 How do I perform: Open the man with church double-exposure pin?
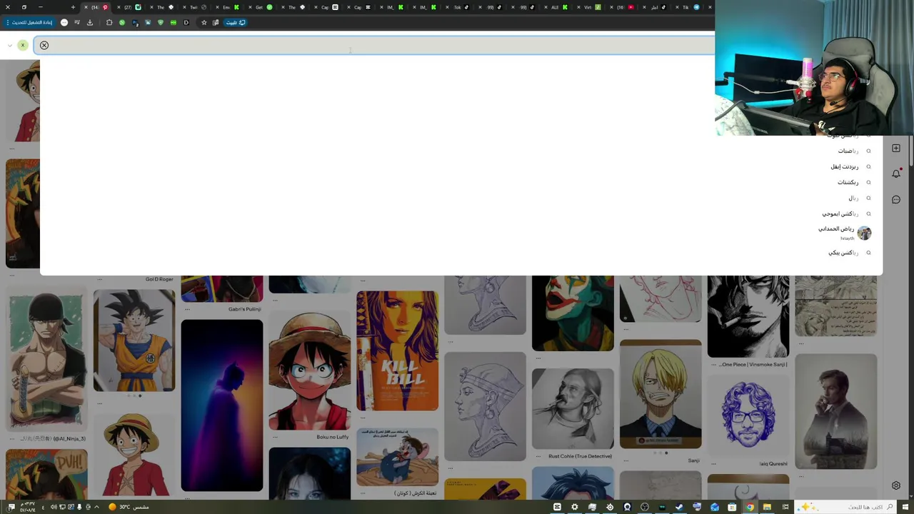(x=835, y=411)
